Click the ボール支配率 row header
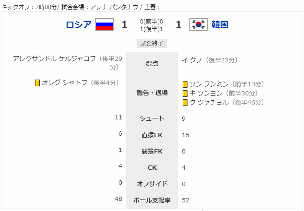 click(x=152, y=200)
